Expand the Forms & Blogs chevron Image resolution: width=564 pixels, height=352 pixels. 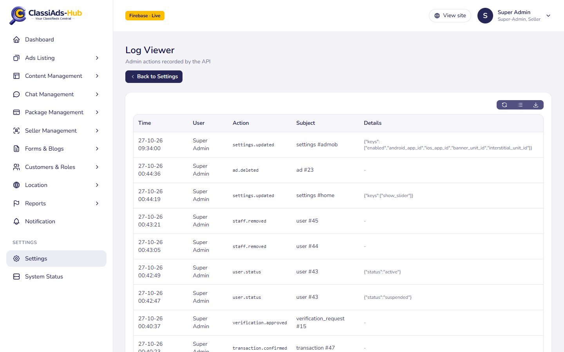point(97,149)
